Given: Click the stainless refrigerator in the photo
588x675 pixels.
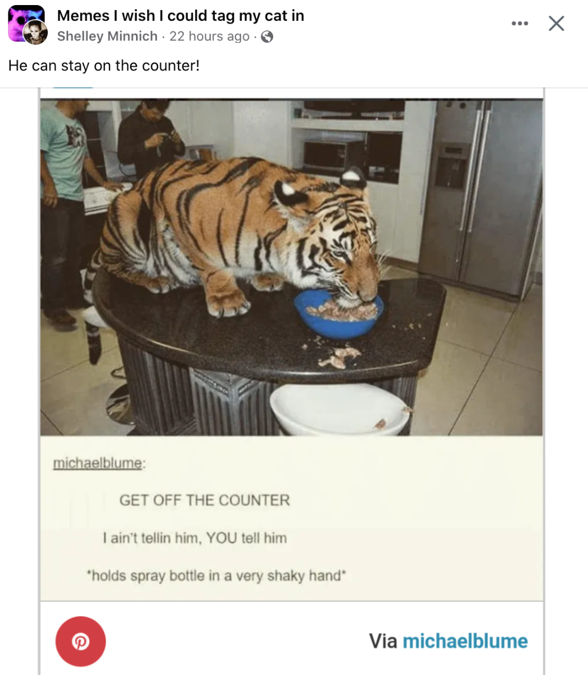Looking at the screenshot, I should pyautogui.click(x=482, y=197).
